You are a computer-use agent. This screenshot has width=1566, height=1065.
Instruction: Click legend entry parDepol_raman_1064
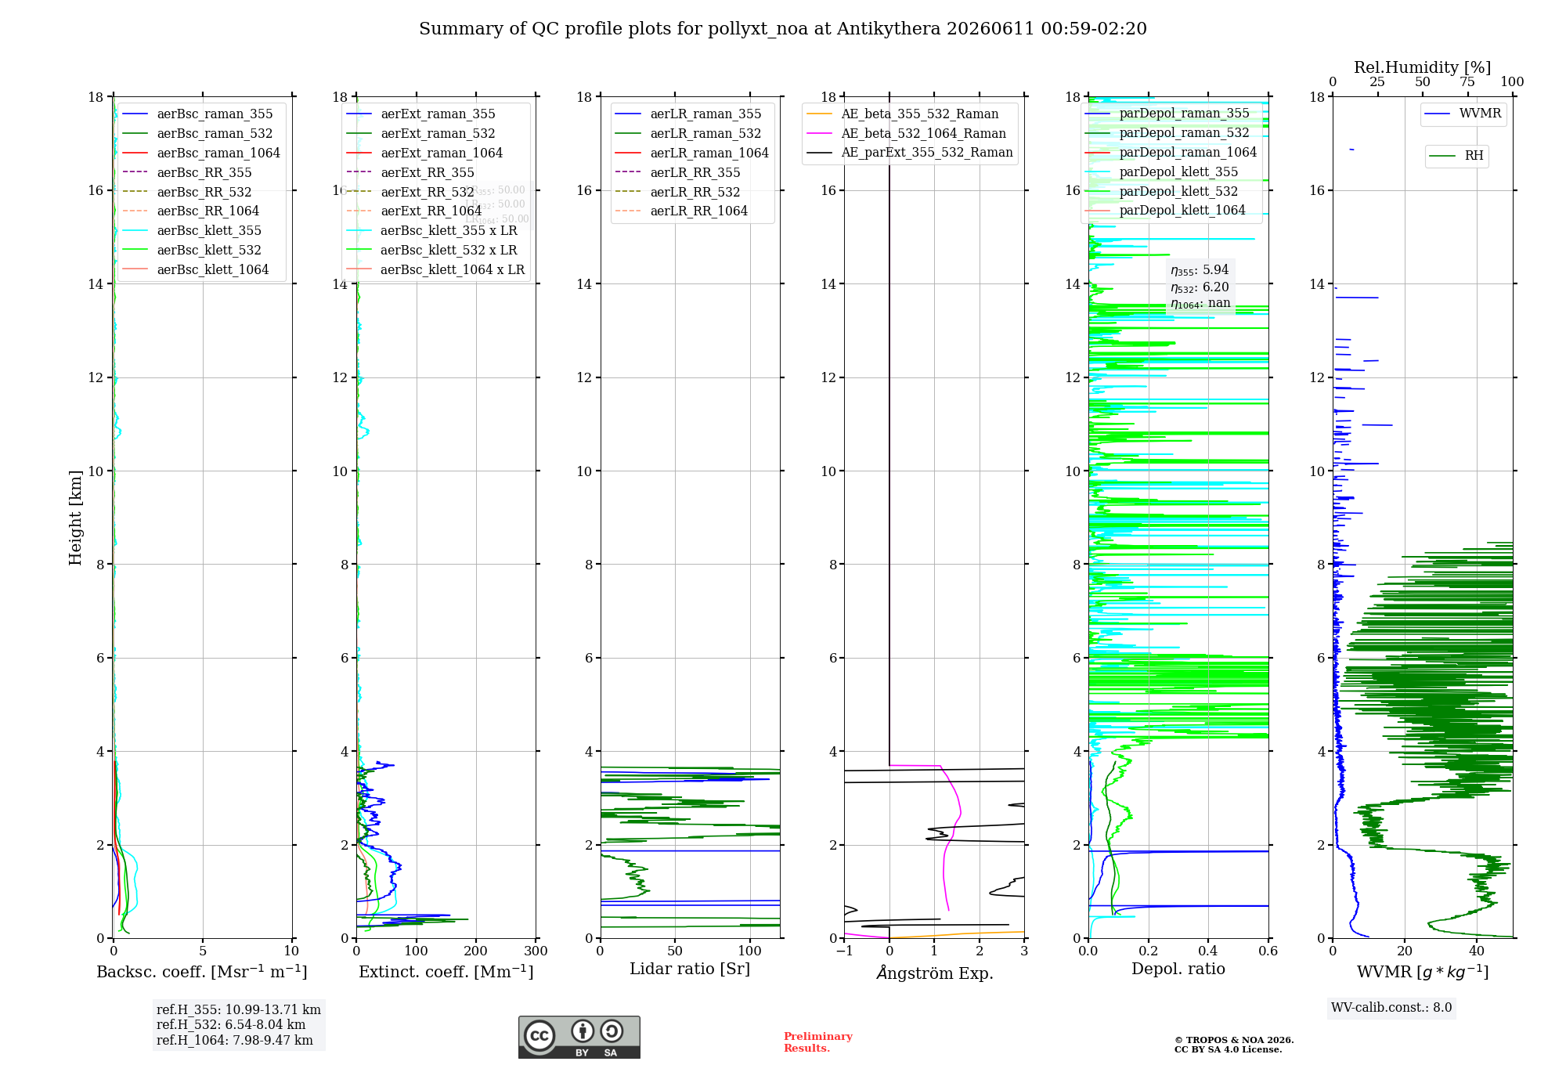tap(1171, 153)
